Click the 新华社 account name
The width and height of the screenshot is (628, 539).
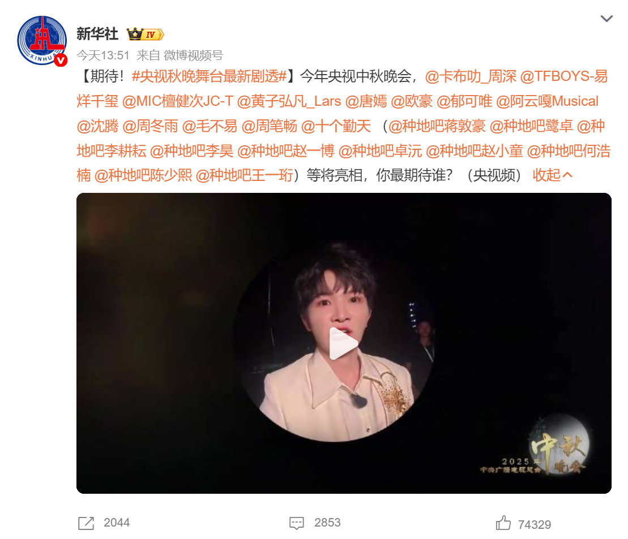coord(97,34)
